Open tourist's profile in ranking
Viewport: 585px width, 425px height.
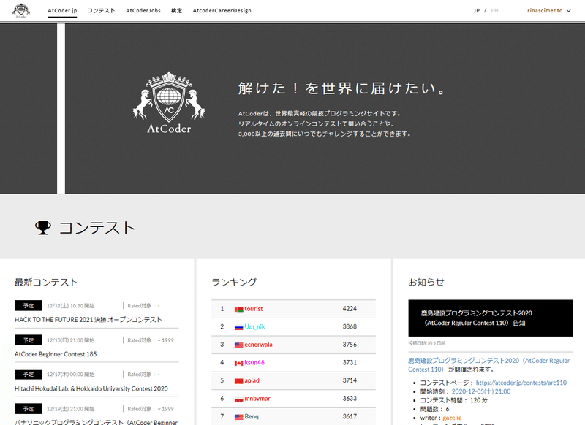(x=254, y=309)
